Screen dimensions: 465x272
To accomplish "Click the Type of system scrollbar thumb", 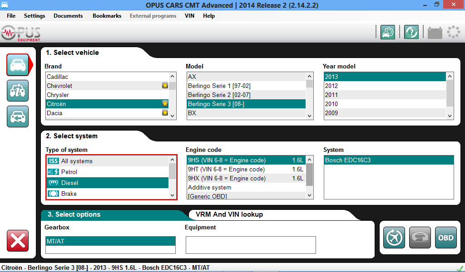I will point(172,171).
